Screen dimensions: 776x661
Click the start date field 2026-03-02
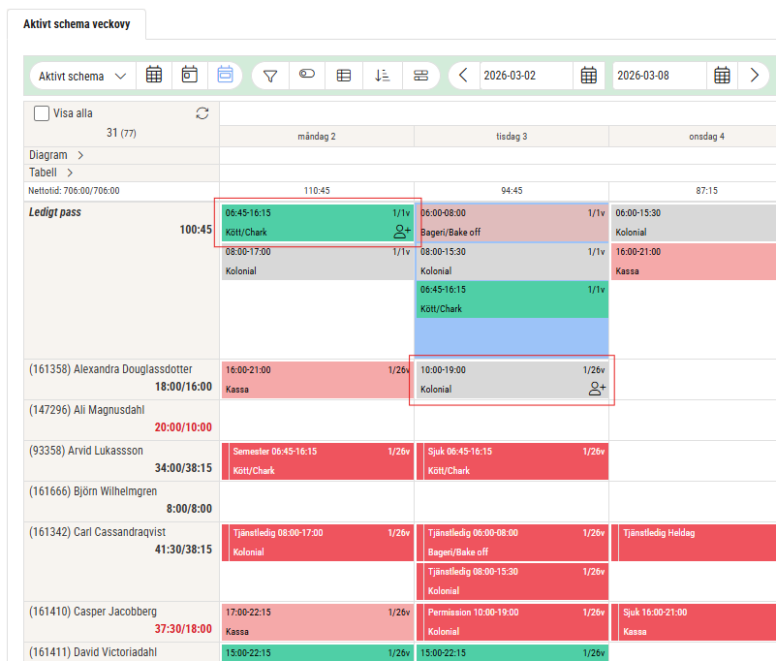(526, 76)
